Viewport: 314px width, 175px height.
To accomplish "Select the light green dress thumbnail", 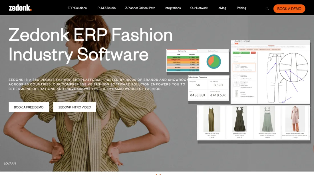I will [267, 119].
